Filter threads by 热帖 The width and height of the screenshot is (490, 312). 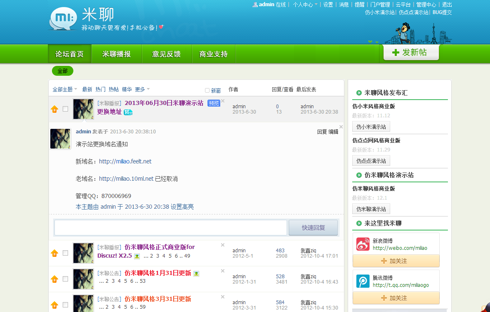(x=114, y=90)
